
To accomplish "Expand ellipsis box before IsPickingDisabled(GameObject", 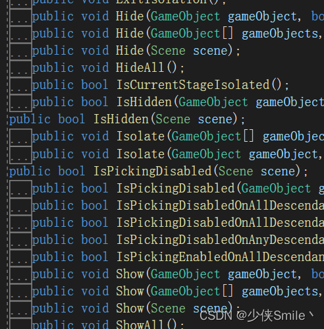I will 20,189.
